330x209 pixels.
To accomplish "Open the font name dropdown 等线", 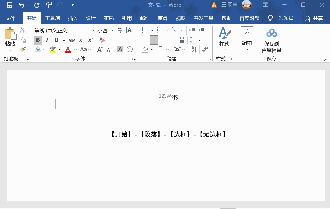I will [x=93, y=30].
